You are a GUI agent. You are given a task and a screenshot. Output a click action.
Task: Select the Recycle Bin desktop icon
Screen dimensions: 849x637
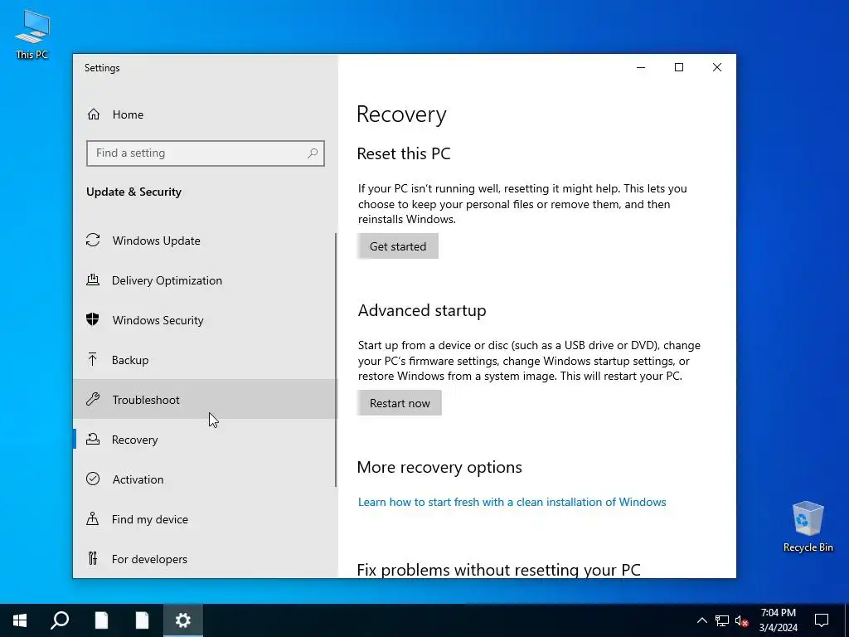click(x=808, y=527)
